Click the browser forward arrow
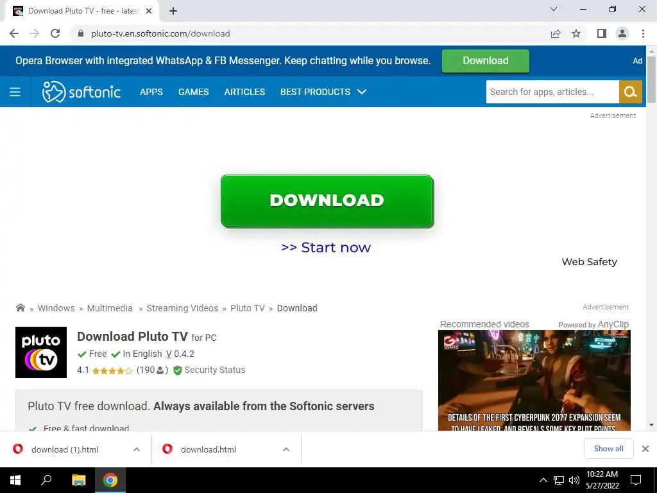 (x=35, y=33)
